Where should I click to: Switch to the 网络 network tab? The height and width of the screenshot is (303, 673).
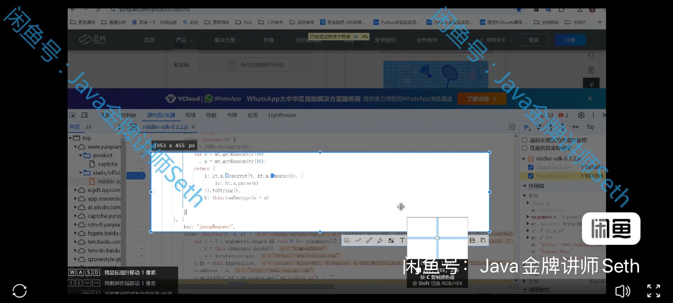pyautogui.click(x=190, y=115)
